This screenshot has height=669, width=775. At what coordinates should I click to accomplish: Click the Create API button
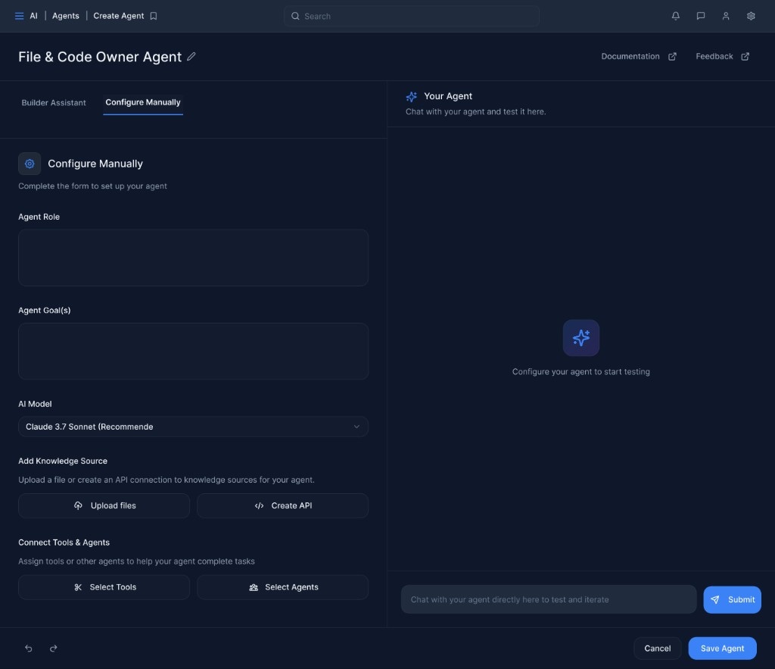(282, 505)
